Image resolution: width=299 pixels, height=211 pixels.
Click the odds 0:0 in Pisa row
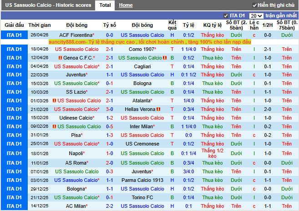click(x=188, y=135)
